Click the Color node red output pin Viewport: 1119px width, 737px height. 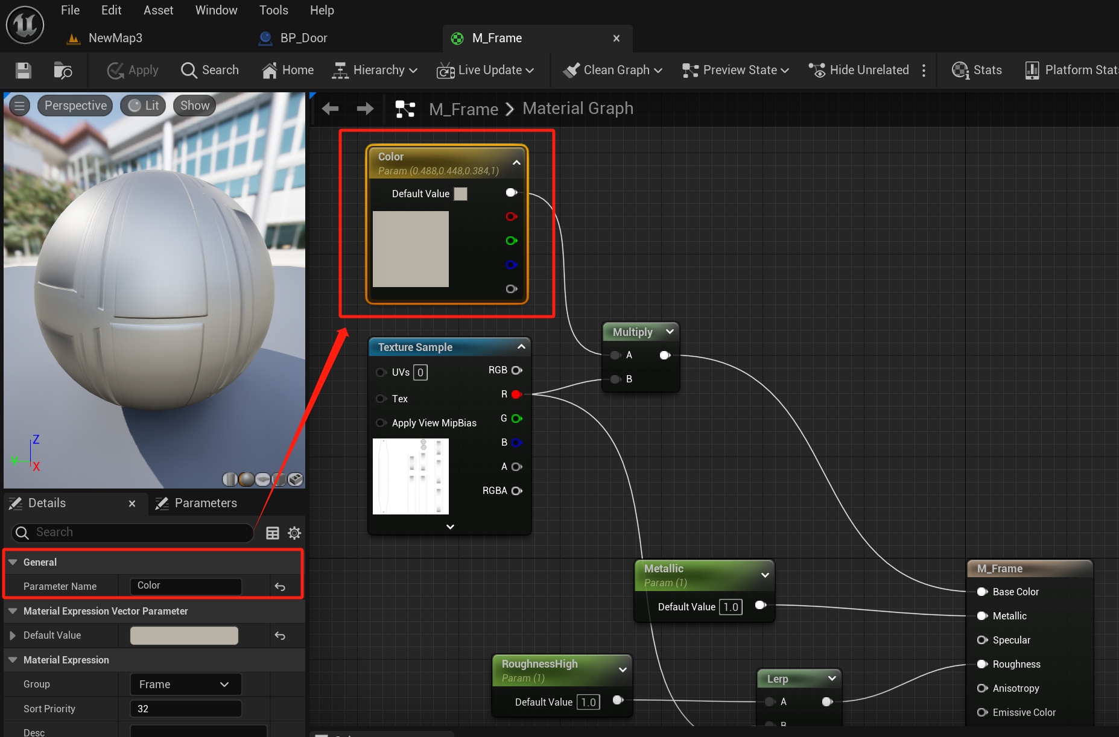coord(512,217)
